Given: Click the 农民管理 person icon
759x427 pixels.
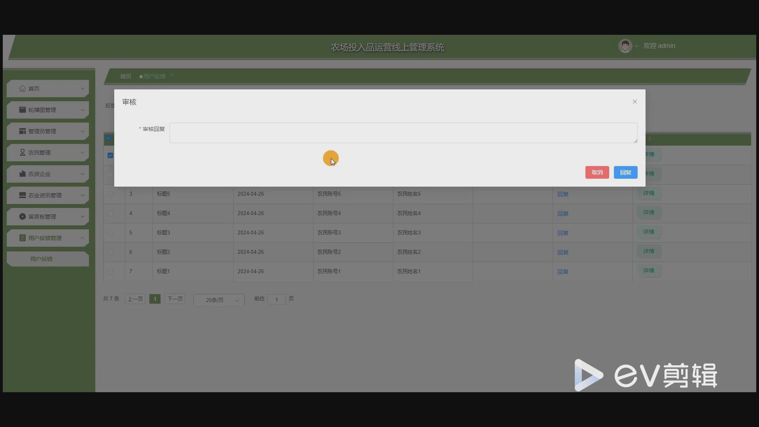Looking at the screenshot, I should pos(23,153).
